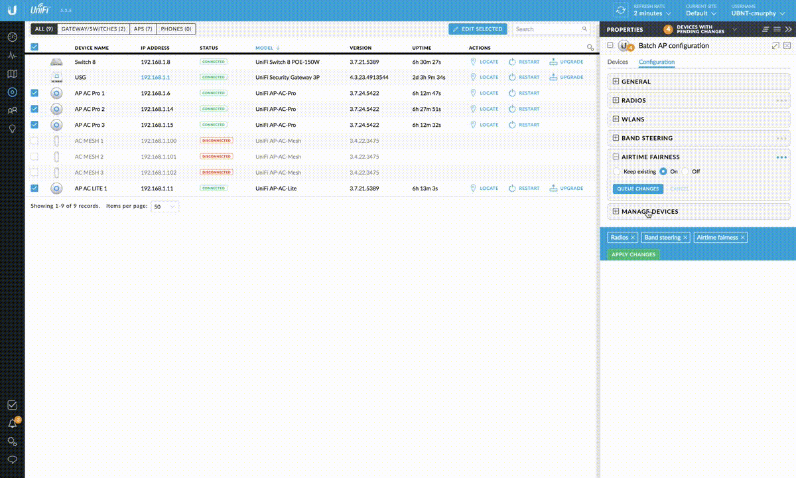Screen dimensions: 796x478
Task: Open the Statistics pulse icon in sidebar
Action: (x=12, y=55)
